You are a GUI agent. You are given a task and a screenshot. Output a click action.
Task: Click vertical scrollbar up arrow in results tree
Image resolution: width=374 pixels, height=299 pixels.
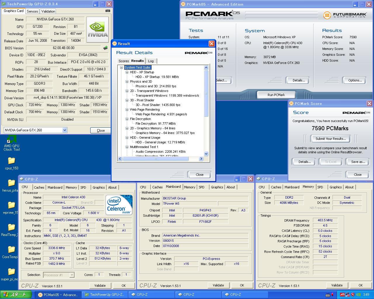(206, 67)
